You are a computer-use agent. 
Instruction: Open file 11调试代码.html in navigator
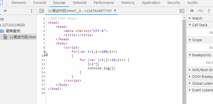(x=23, y=37)
